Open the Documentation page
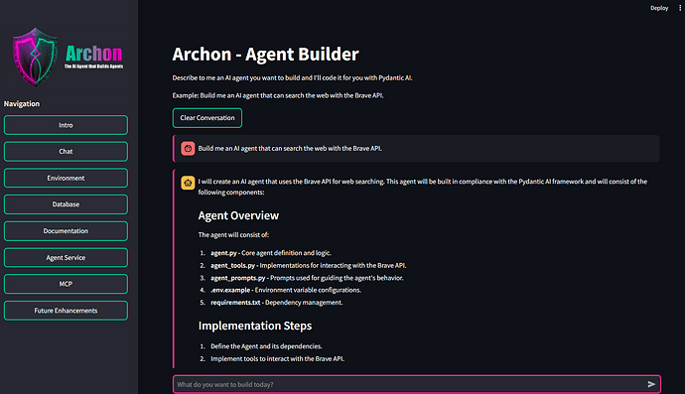685x394 pixels. [x=66, y=231]
